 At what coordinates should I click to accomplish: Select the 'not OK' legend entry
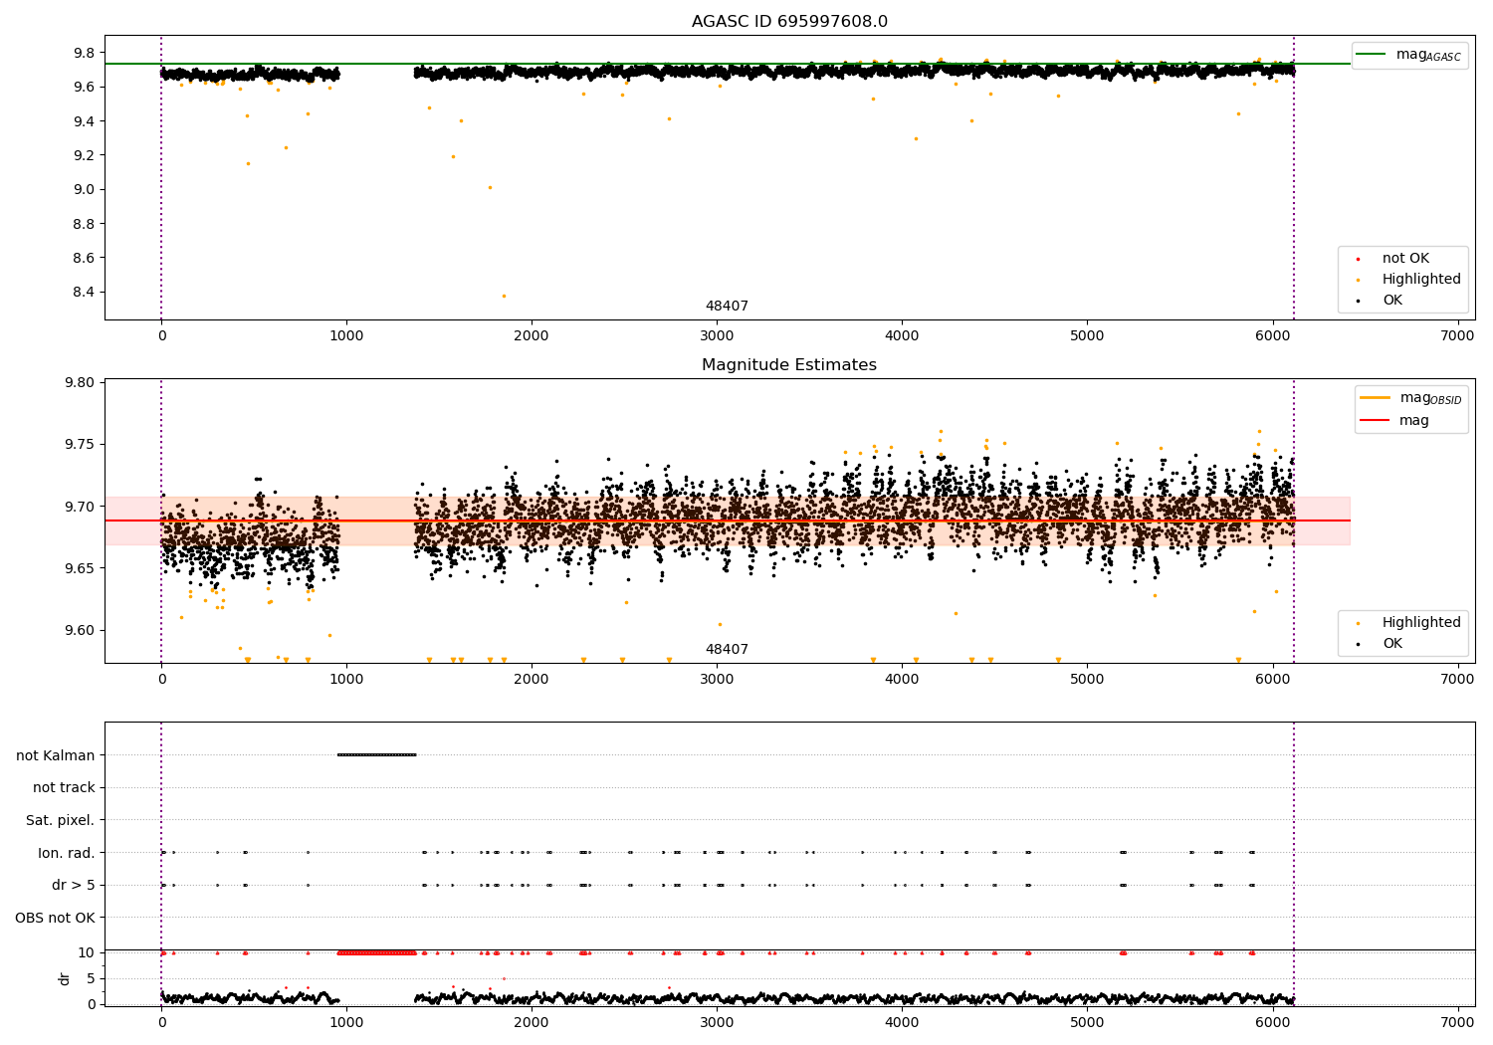point(1405,259)
